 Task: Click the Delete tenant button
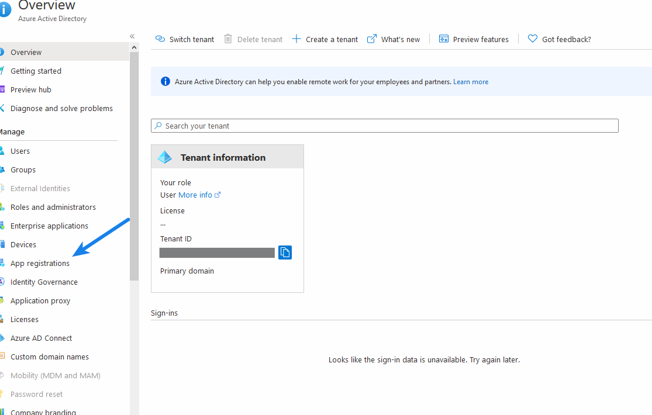(253, 39)
